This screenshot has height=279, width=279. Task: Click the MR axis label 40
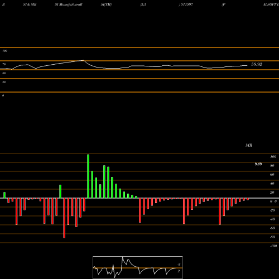272,184
